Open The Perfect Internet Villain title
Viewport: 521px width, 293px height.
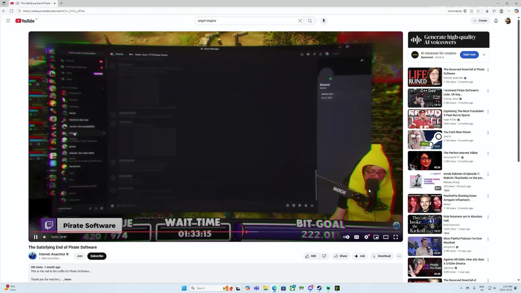460,153
